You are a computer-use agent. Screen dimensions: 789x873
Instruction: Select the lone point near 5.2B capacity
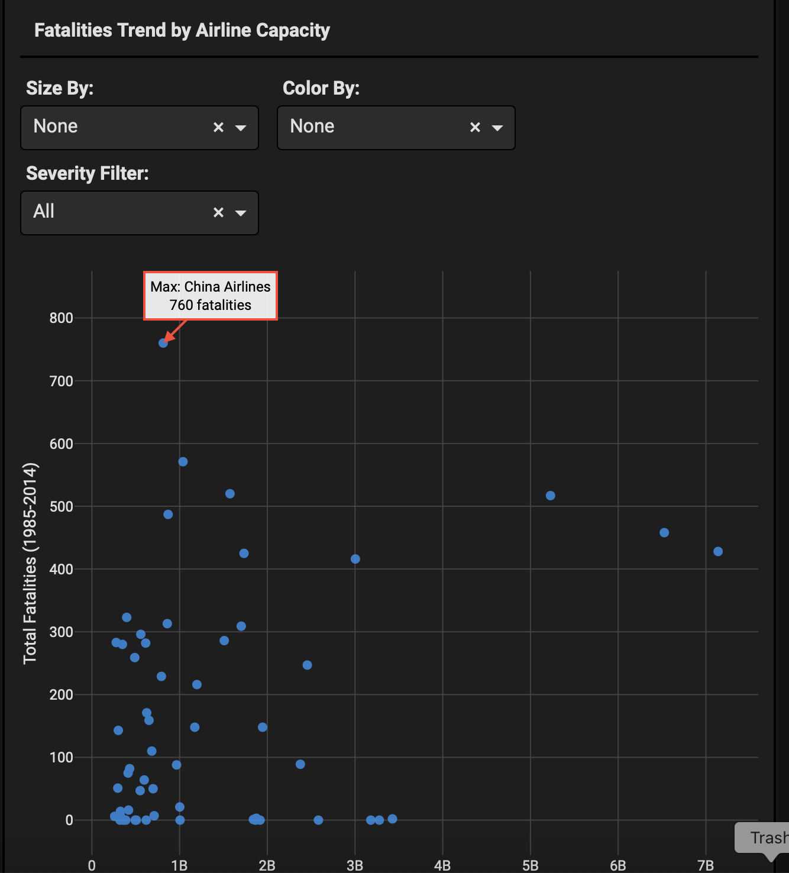(x=551, y=496)
